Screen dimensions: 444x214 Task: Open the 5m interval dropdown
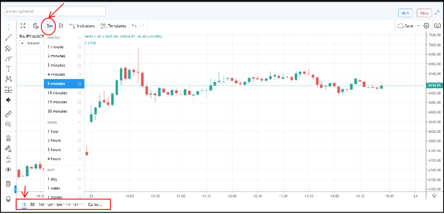click(50, 26)
